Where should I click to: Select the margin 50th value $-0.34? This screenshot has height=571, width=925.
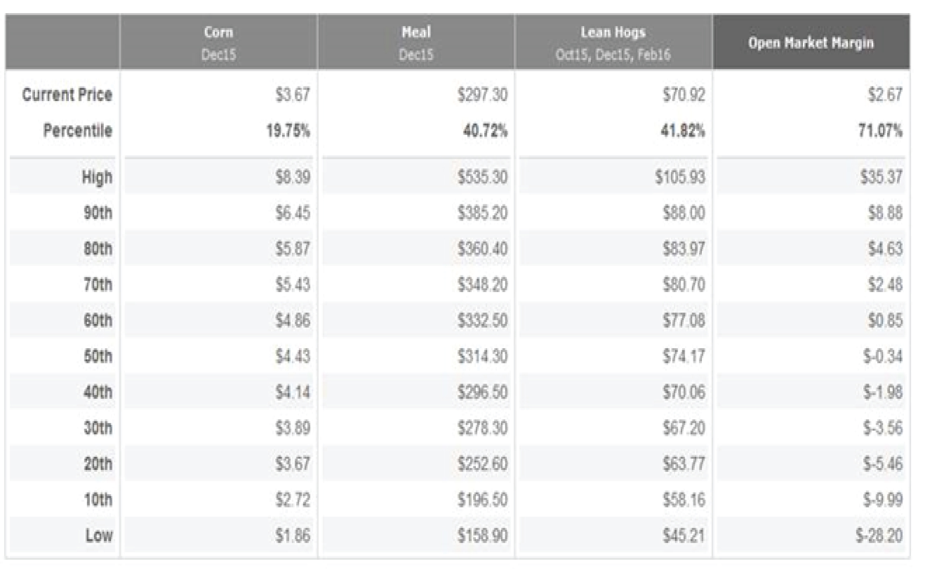pos(882,356)
